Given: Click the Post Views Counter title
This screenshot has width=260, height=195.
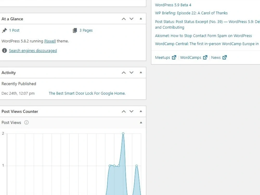Looking at the screenshot, I should [20, 112].
